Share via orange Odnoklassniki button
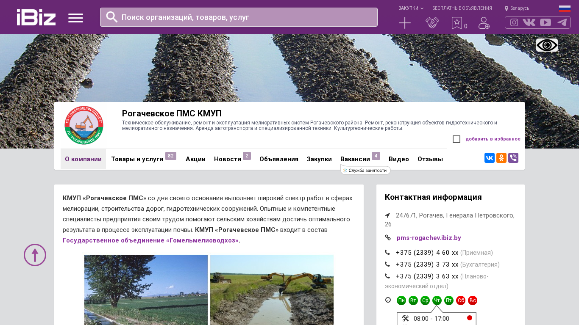The width and height of the screenshot is (579, 325). [501, 158]
